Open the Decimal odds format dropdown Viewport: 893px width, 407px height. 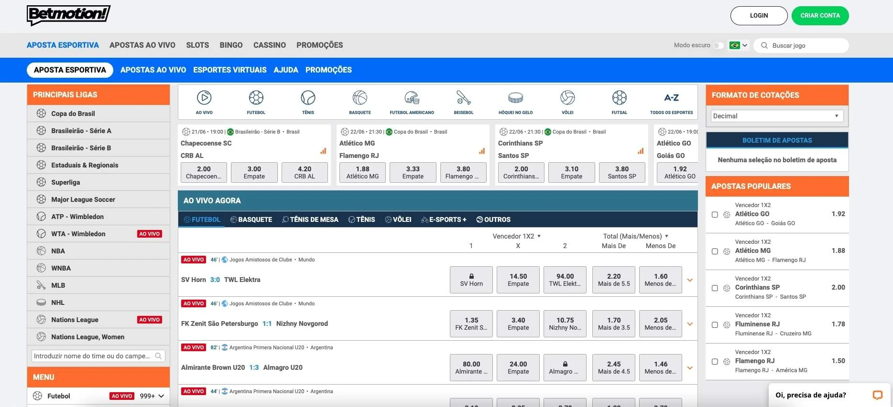777,116
